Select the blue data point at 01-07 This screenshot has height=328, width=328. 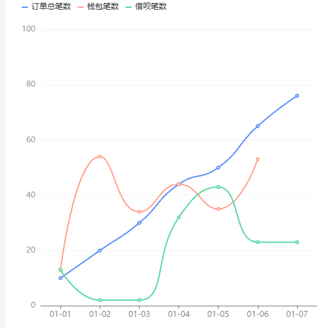(x=297, y=96)
